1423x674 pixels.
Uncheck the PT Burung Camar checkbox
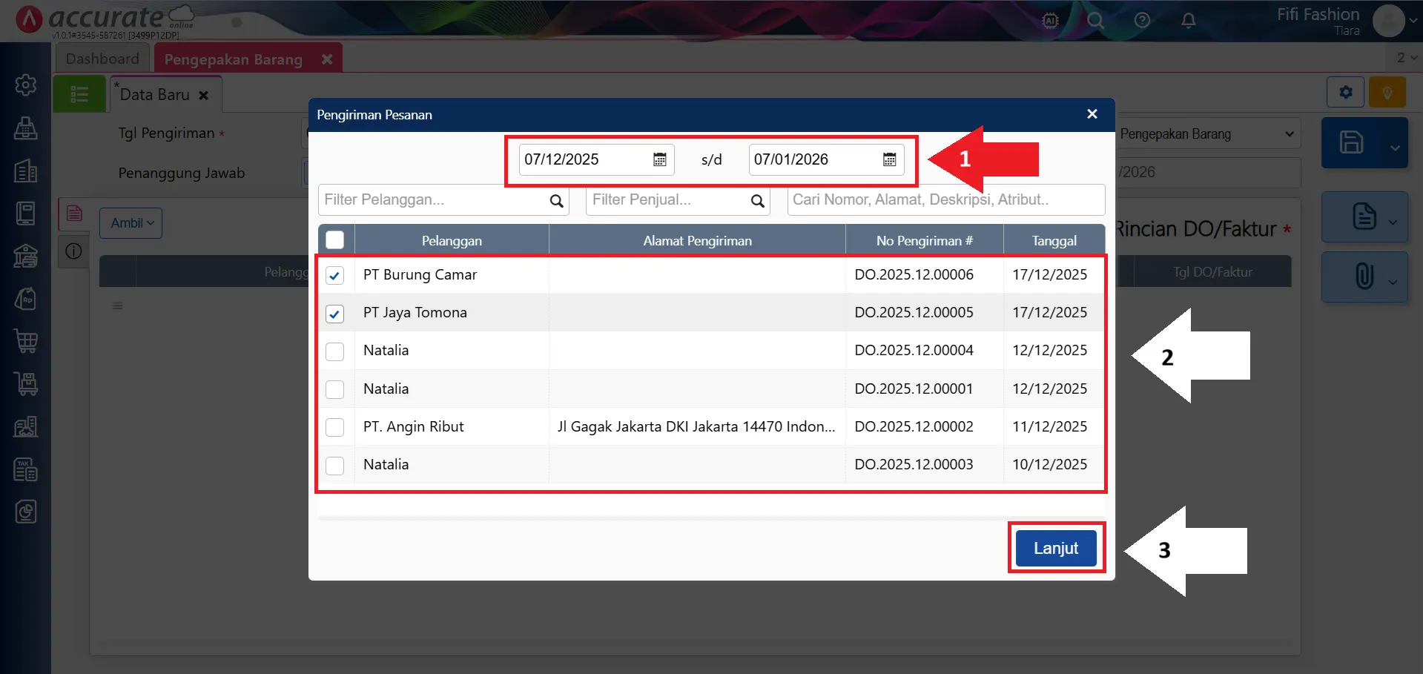(x=335, y=275)
